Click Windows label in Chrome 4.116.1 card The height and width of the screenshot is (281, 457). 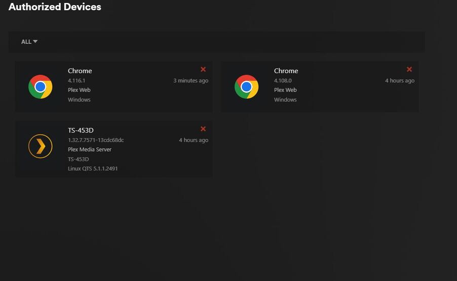(79, 99)
